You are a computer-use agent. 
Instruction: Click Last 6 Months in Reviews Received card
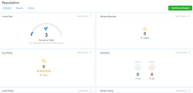click(x=181, y=16)
